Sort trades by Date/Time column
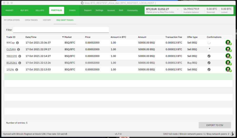This screenshot has width=237, height=138. click(x=31, y=37)
